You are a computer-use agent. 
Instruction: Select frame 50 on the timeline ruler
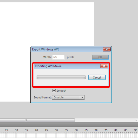[56, 130]
